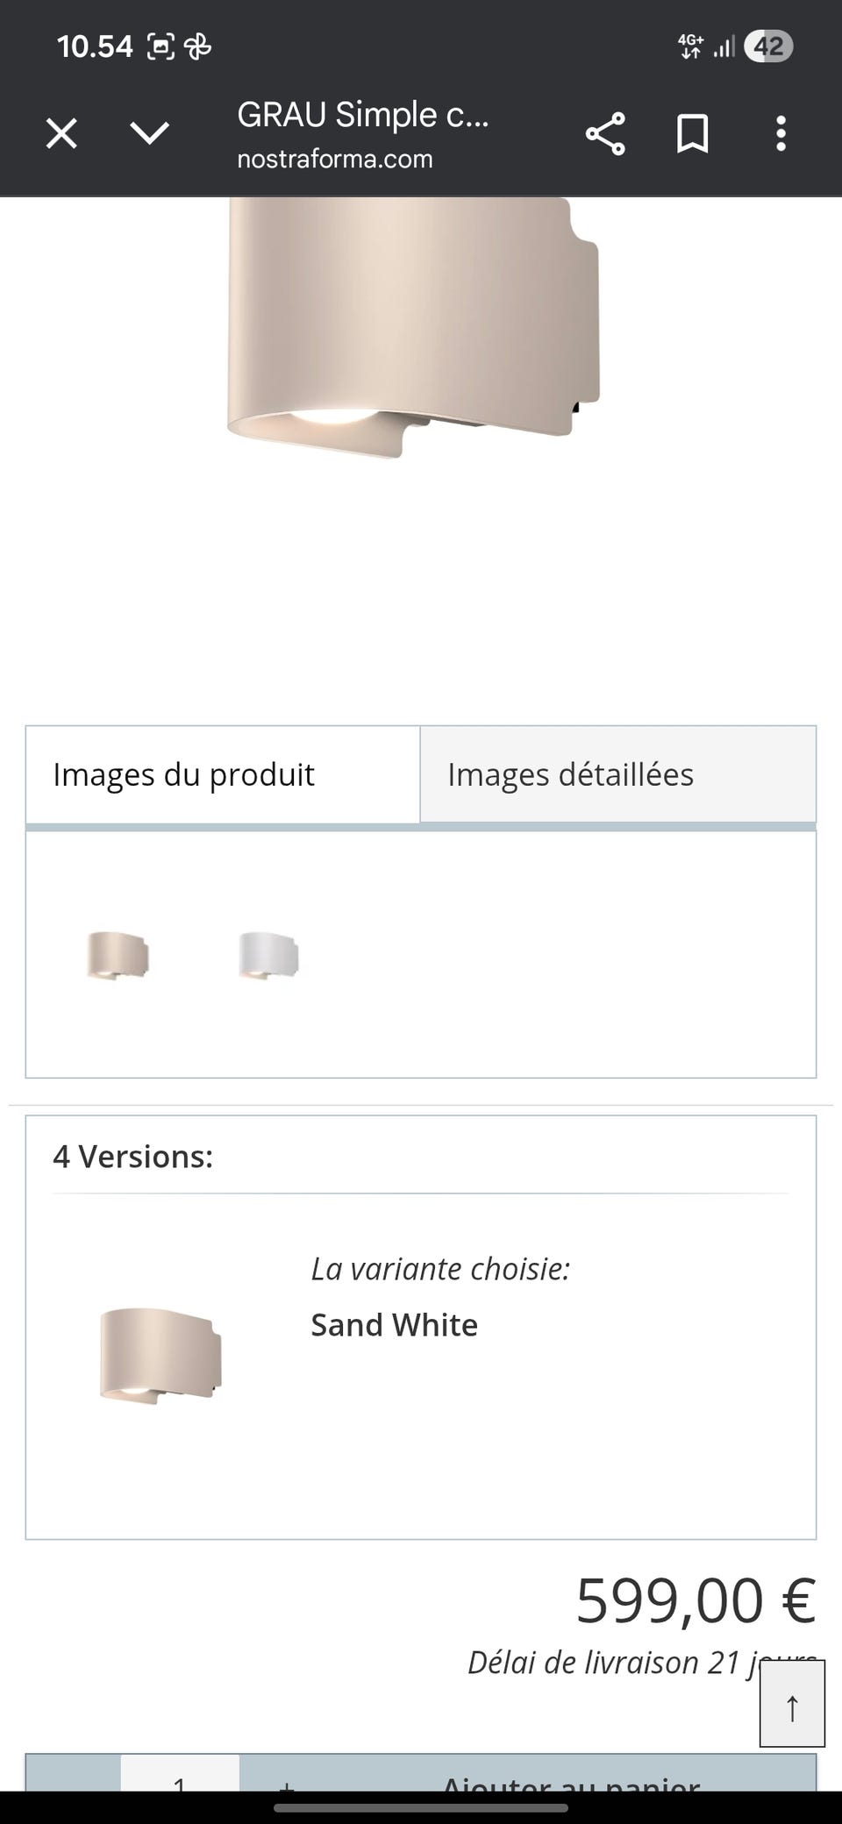
Task: Tap the 4G+ network signal icon
Action: click(x=691, y=46)
